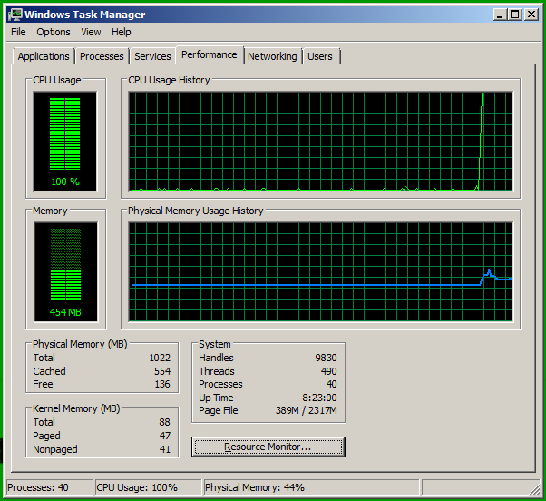This screenshot has width=546, height=501.
Task: Click the Task Manager title bar icon
Action: click(15, 15)
